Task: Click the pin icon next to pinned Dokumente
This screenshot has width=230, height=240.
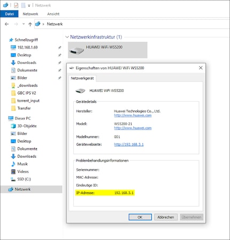Action: point(59,70)
